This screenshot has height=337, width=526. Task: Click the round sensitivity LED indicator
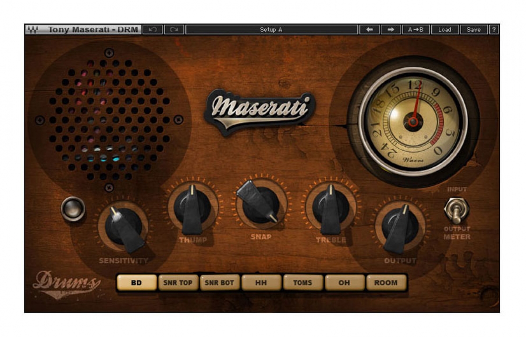[x=73, y=208]
